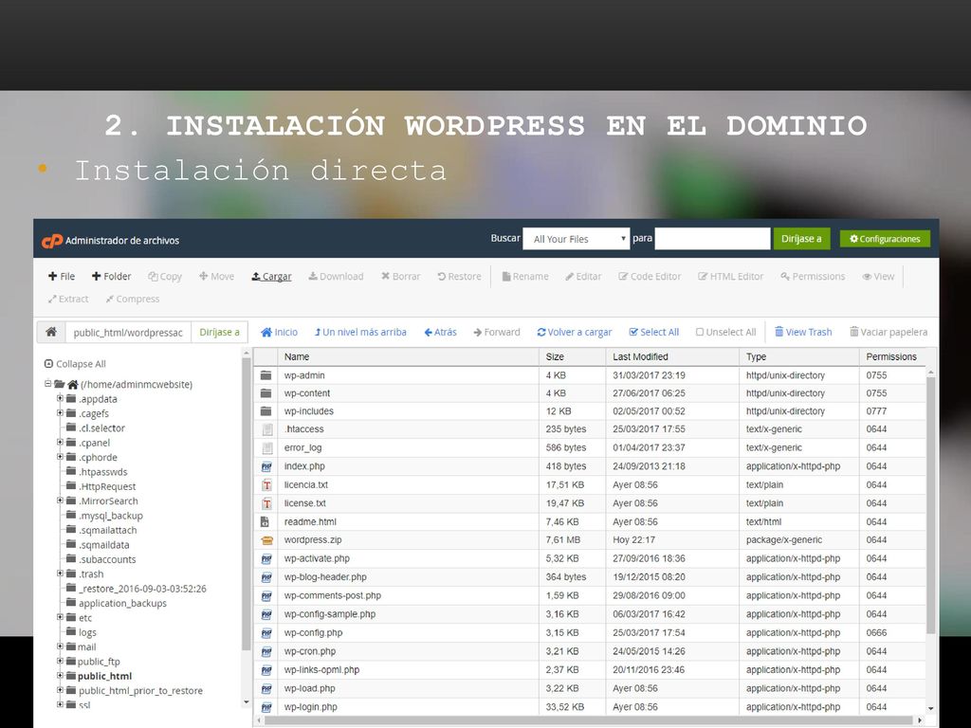Click the Unselect All checkbox option
The image size is (971, 728).
click(725, 333)
